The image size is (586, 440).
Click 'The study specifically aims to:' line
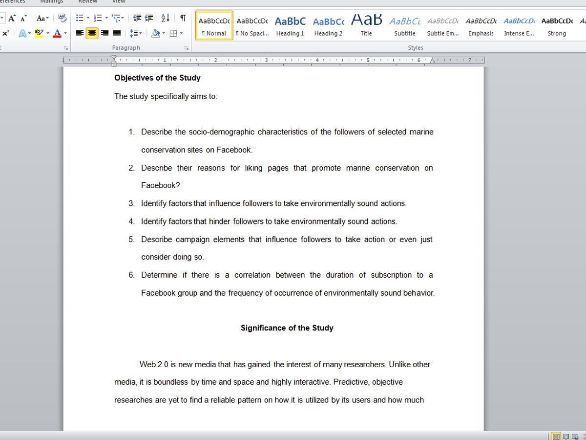[x=166, y=96]
